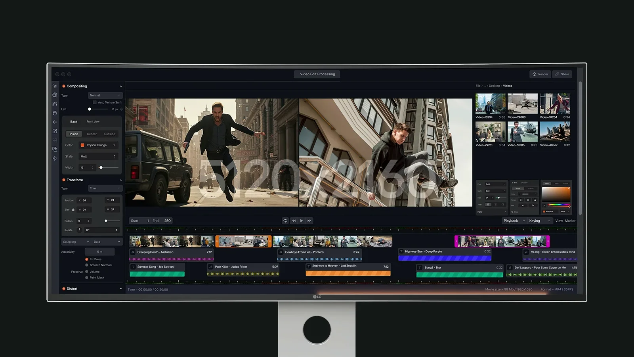Enable the Smooth Normals option
The width and height of the screenshot is (634, 357).
point(87,265)
